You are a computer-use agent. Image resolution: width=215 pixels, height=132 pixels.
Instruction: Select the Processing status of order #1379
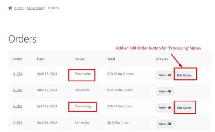tap(83, 106)
